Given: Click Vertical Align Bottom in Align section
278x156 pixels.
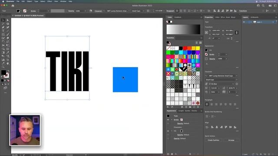Looking at the screenshot, I should (x=235, y=127).
